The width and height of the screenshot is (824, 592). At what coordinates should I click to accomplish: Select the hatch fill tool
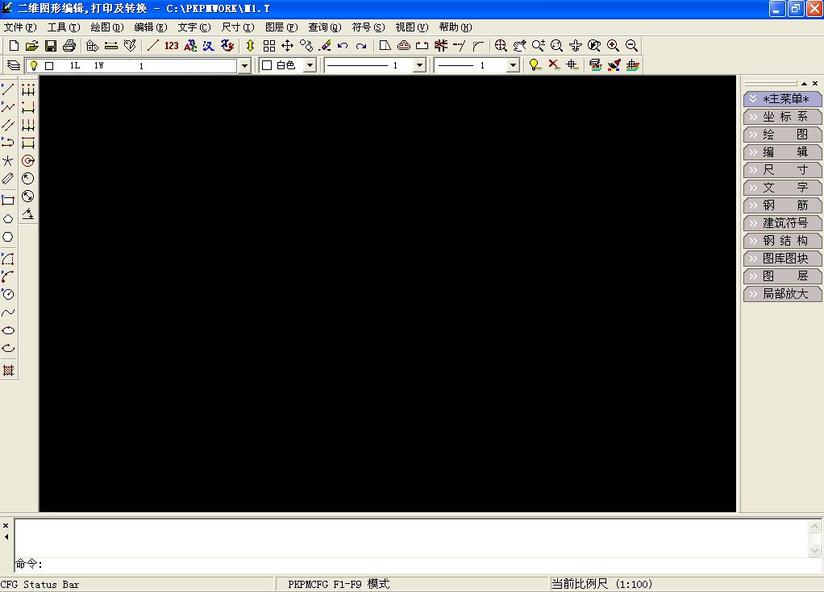8,371
